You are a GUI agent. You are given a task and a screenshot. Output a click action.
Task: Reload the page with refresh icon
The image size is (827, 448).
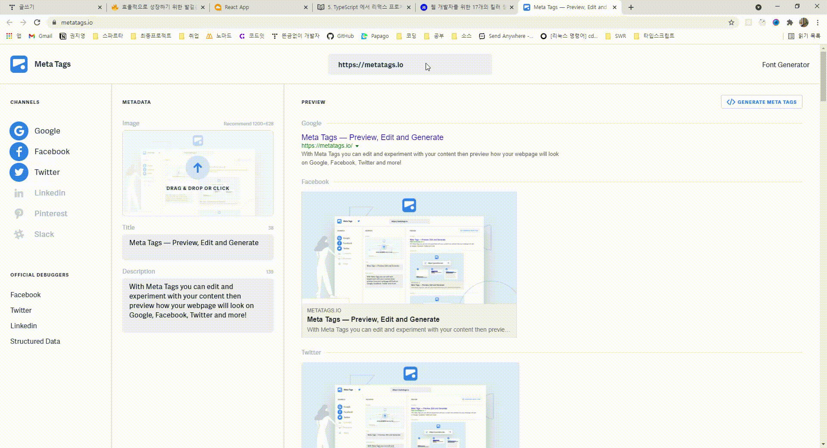click(37, 22)
